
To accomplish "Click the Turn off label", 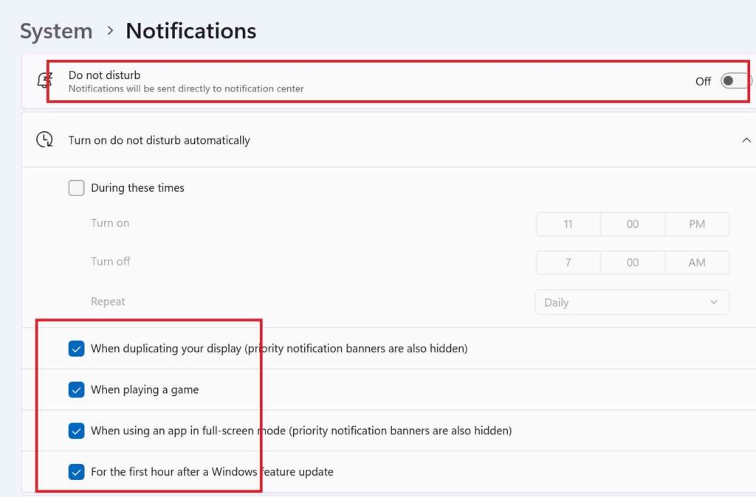I will pyautogui.click(x=111, y=262).
